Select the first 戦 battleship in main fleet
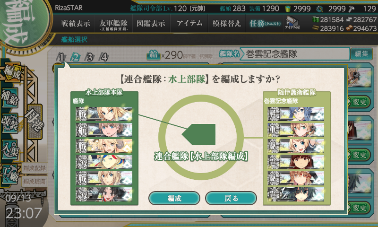Image resolution: width=378 pixels, height=227 pixels. click(104, 114)
